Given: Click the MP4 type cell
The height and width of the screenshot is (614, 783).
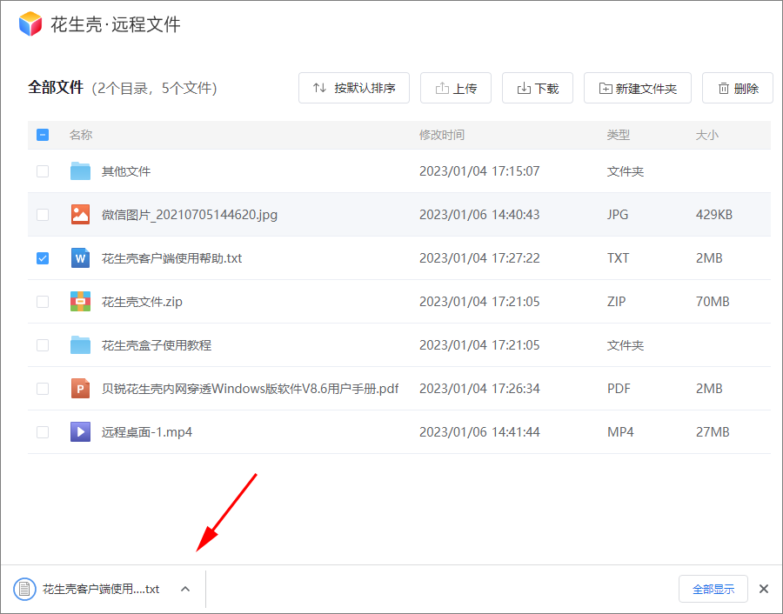Looking at the screenshot, I should (620, 431).
